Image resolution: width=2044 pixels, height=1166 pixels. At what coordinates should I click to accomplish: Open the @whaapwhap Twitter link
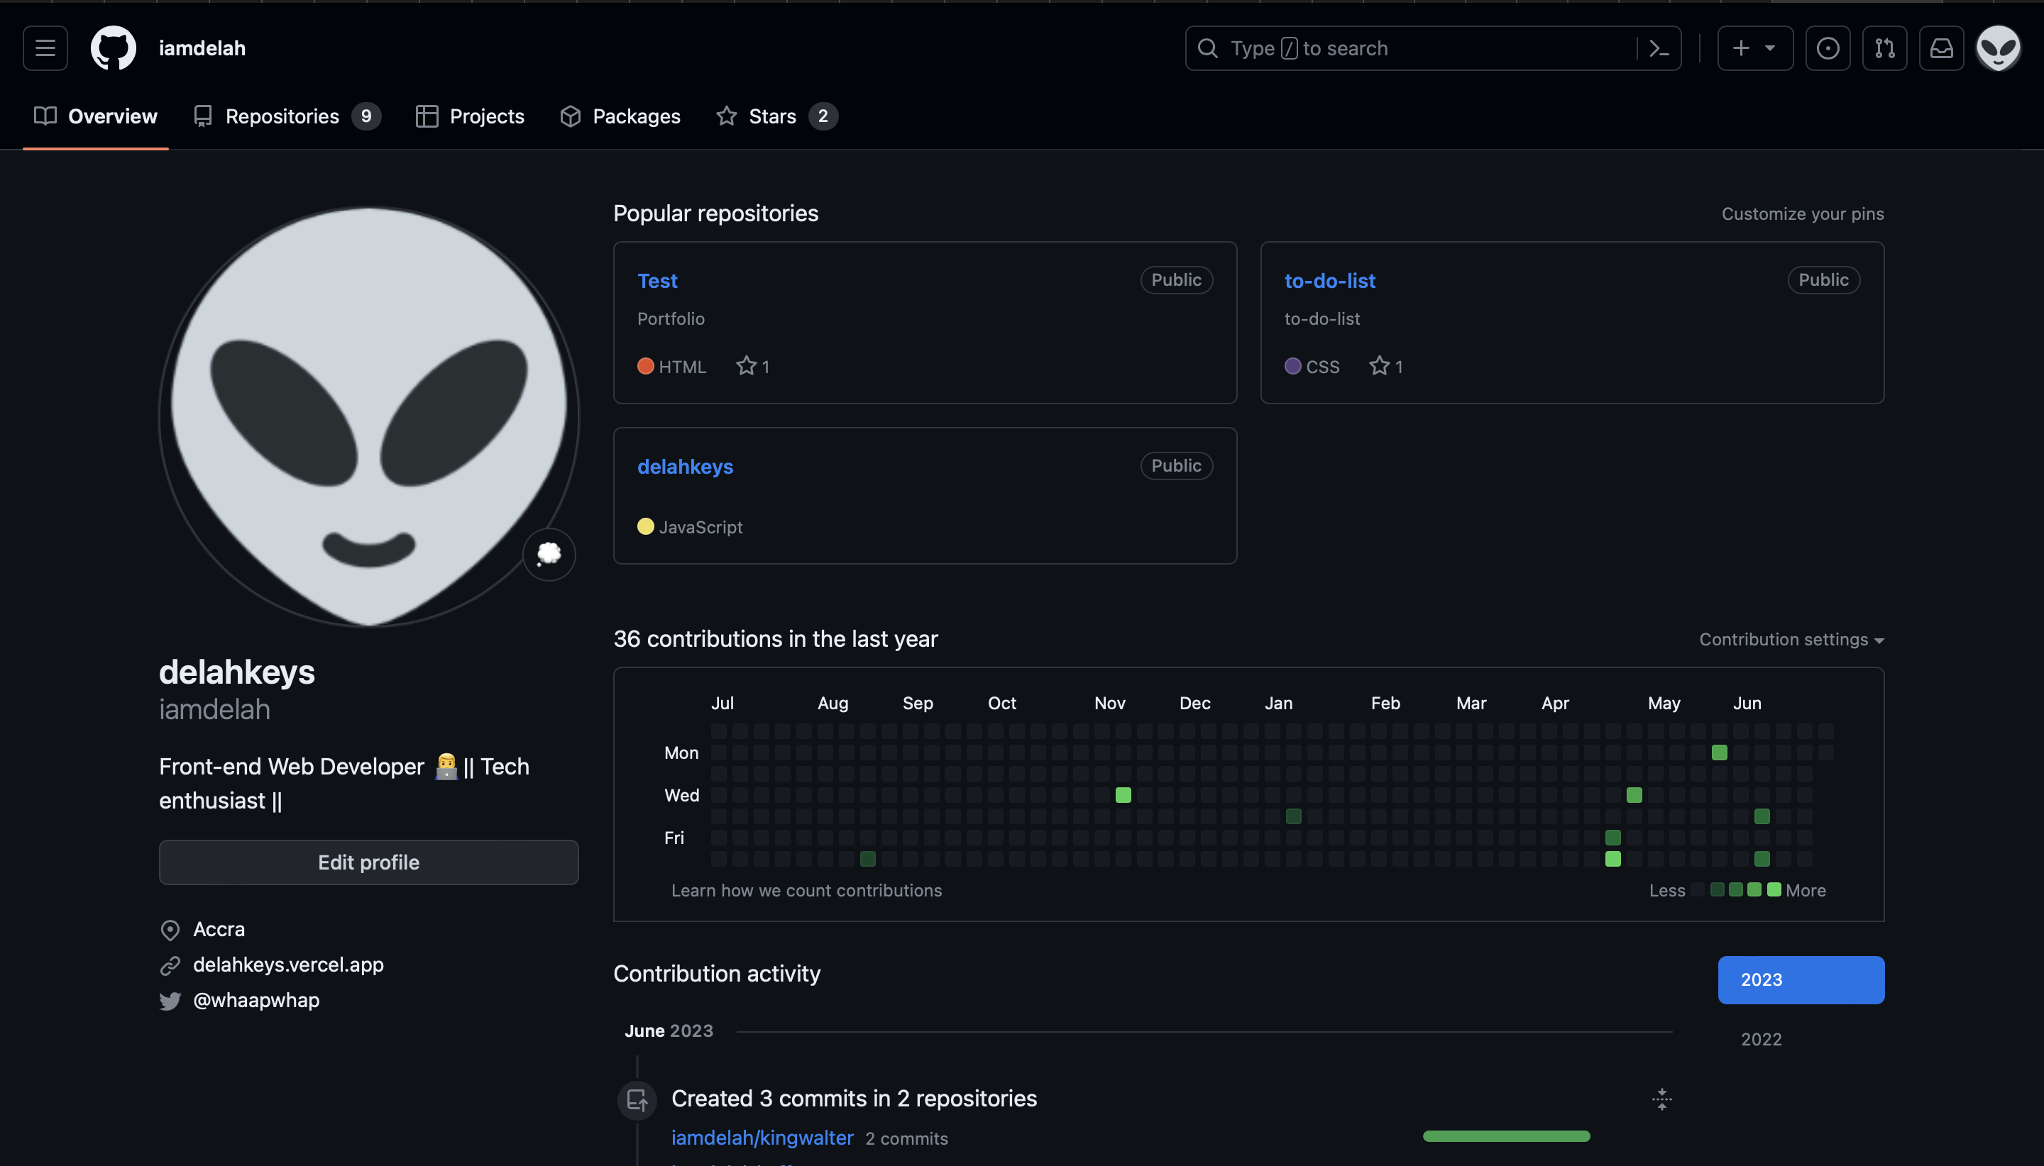[x=256, y=1000]
